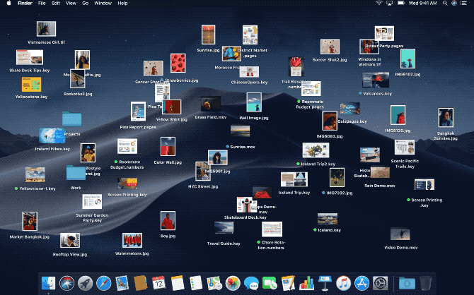
Task: Open Messages from the Dock
Action: click(x=251, y=283)
